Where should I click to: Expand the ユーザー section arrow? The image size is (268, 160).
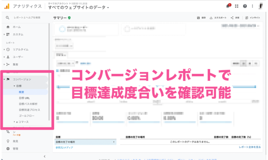(4, 57)
